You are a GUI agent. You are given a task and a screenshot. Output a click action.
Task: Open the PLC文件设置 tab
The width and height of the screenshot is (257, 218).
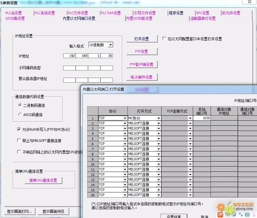(x=78, y=13)
